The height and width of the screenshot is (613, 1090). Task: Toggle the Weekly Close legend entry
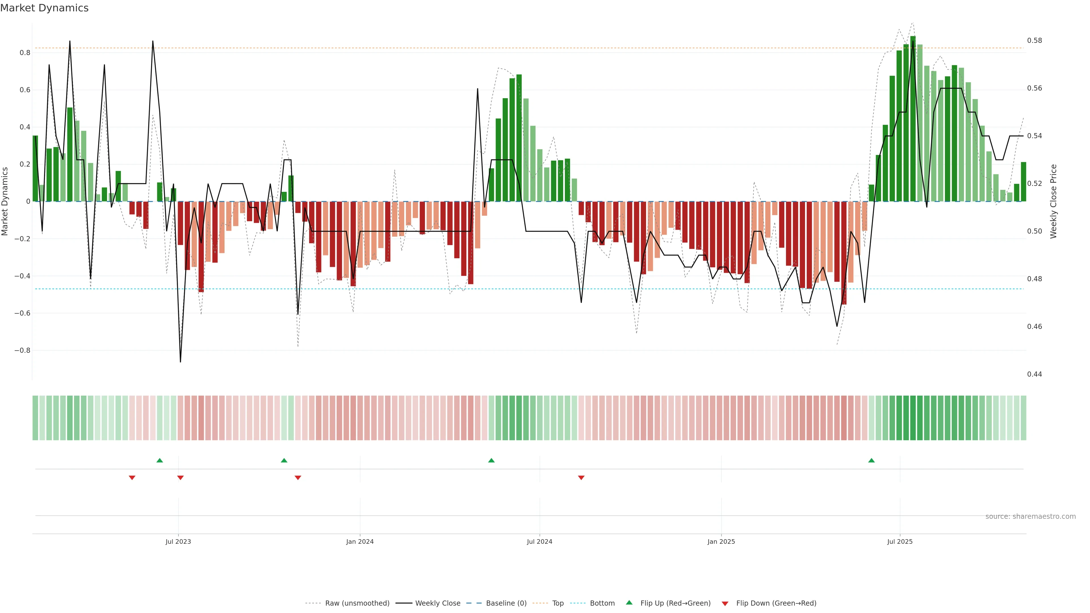coord(437,603)
